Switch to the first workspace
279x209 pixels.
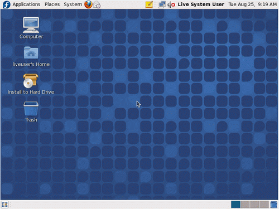click(235, 205)
